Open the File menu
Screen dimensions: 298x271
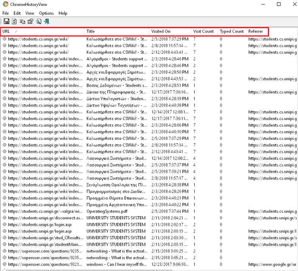[5, 13]
